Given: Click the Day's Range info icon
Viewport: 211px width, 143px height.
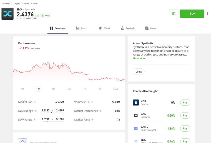Looking at the screenshot, I should coord(36,111).
